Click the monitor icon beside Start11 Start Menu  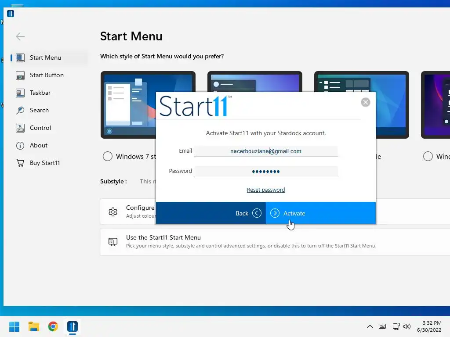click(113, 242)
